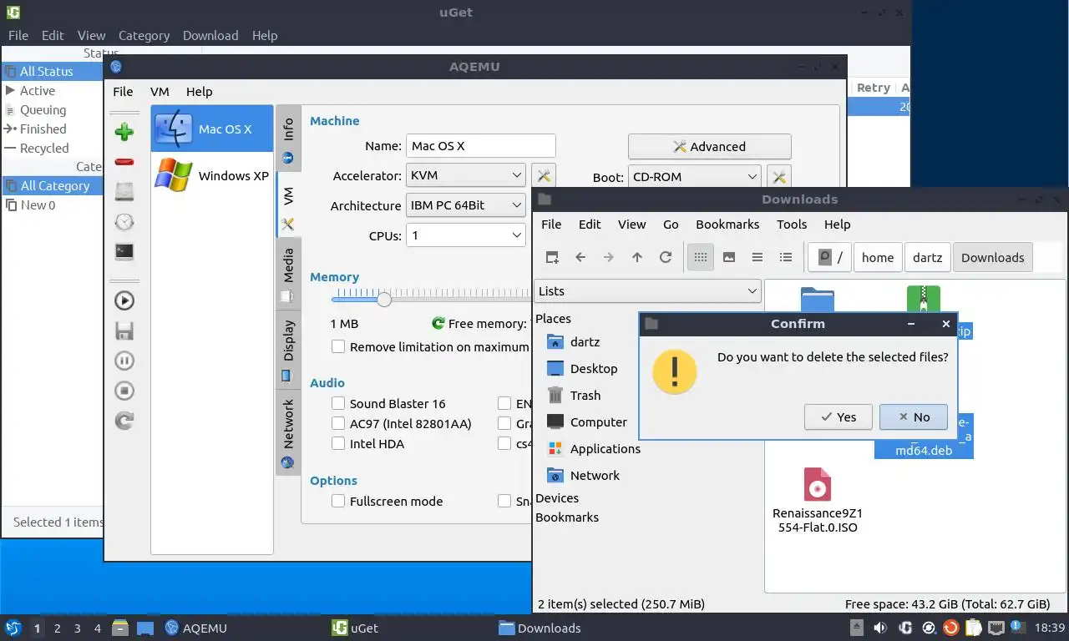
Task: Click the floppy save icon in AQEMU toolbar
Action: coord(124,331)
